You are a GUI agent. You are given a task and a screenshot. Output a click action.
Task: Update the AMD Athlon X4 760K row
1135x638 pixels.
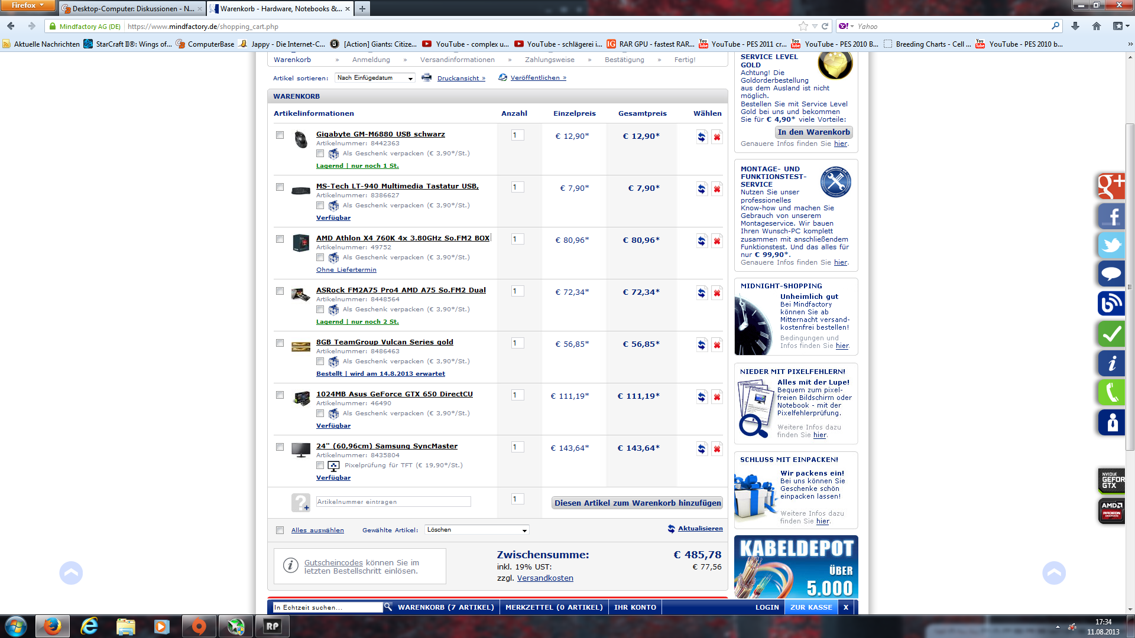(702, 241)
